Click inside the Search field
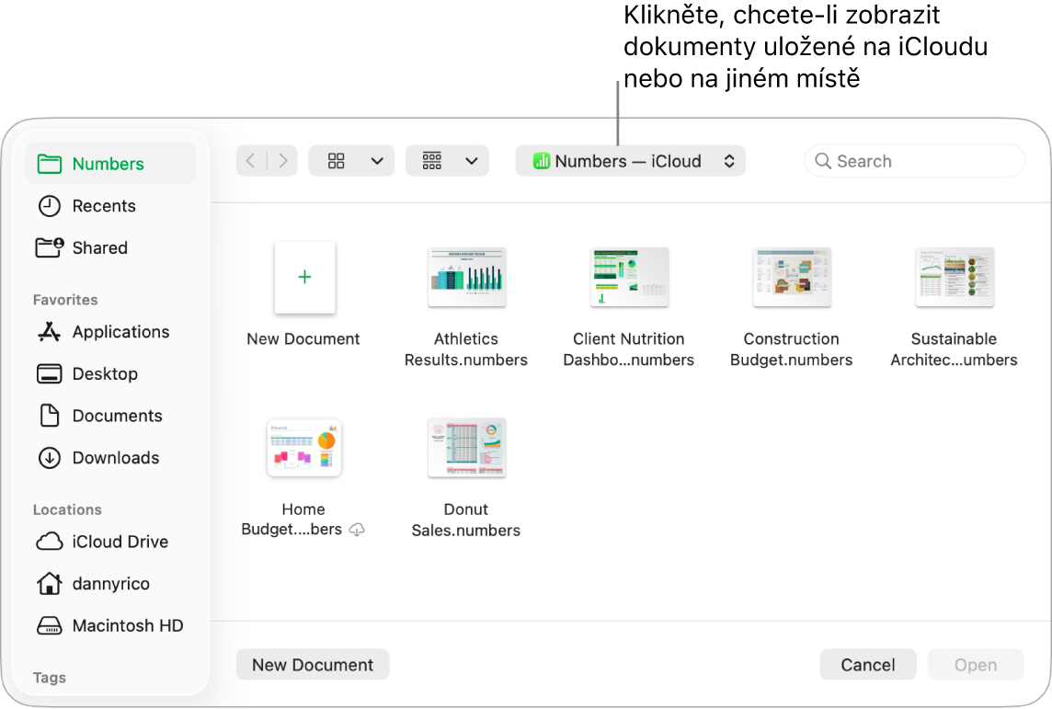The height and width of the screenshot is (709, 1052). tap(914, 160)
